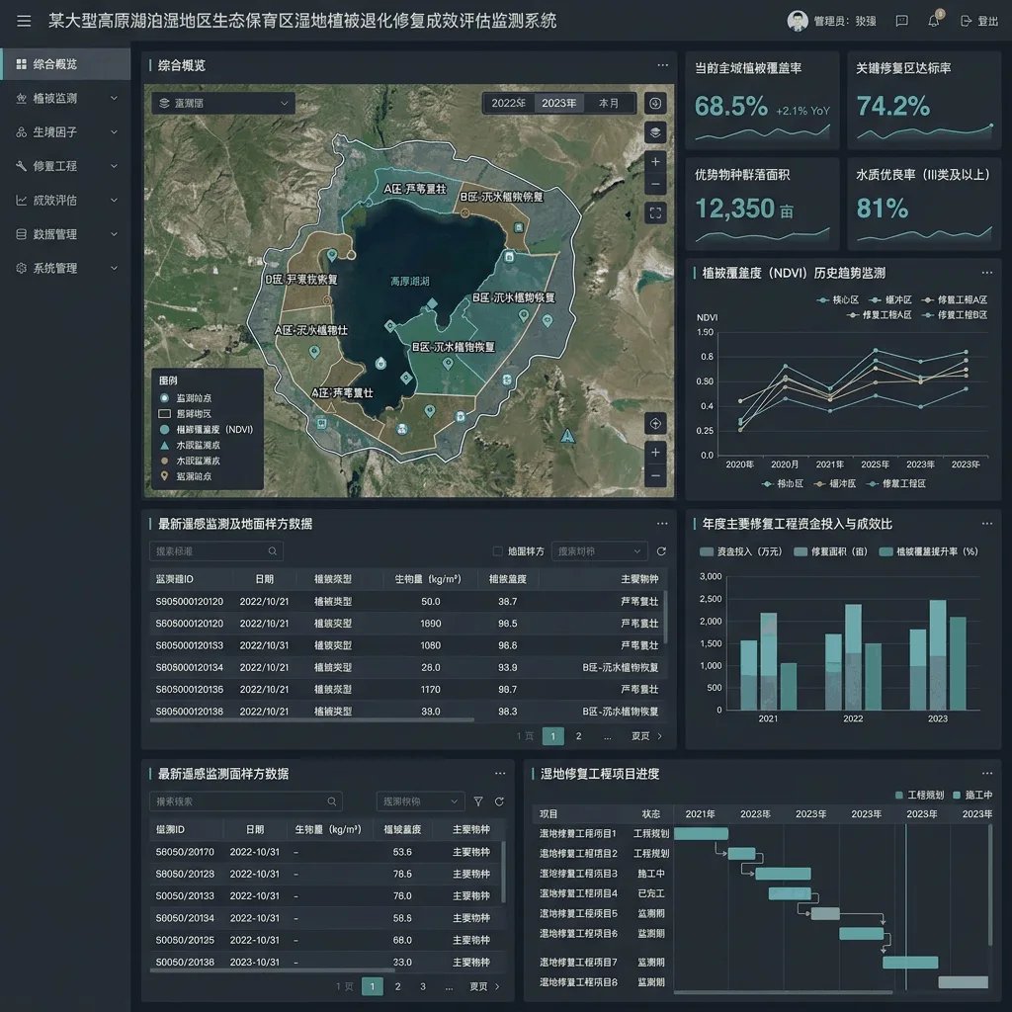The height and width of the screenshot is (1012, 1012).
Task: Go to page 2 of remote sensing table
Action: (578, 735)
